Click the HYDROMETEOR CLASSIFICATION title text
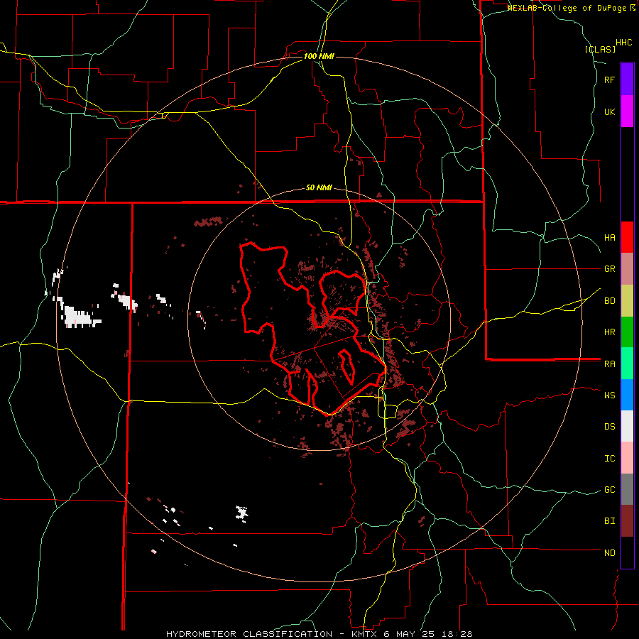Screen dimensions: 639x639 [249, 634]
